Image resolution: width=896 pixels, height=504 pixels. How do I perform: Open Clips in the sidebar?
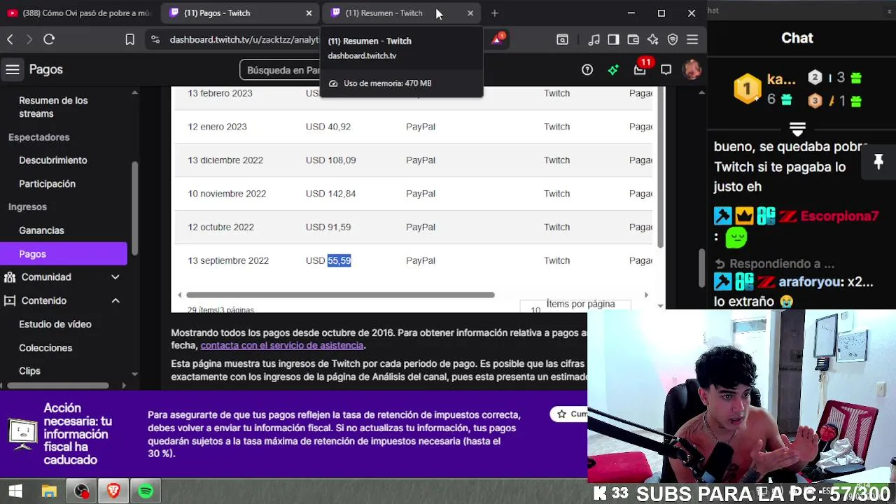click(29, 371)
